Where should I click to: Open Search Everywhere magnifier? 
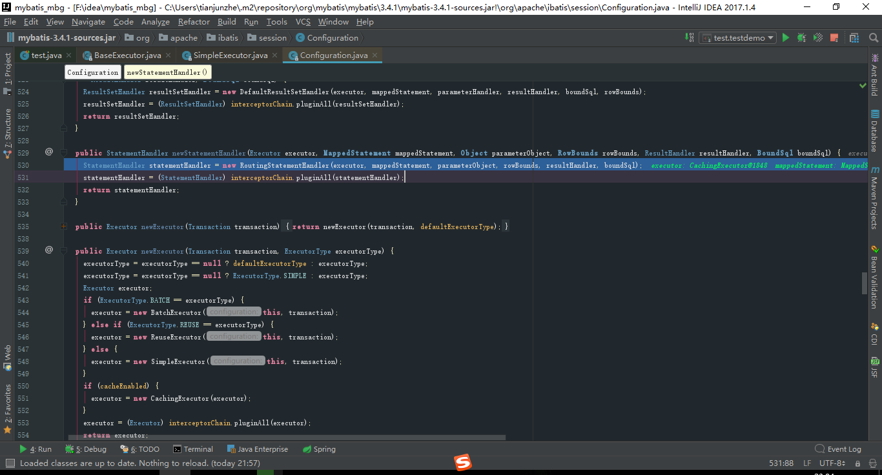click(x=873, y=37)
